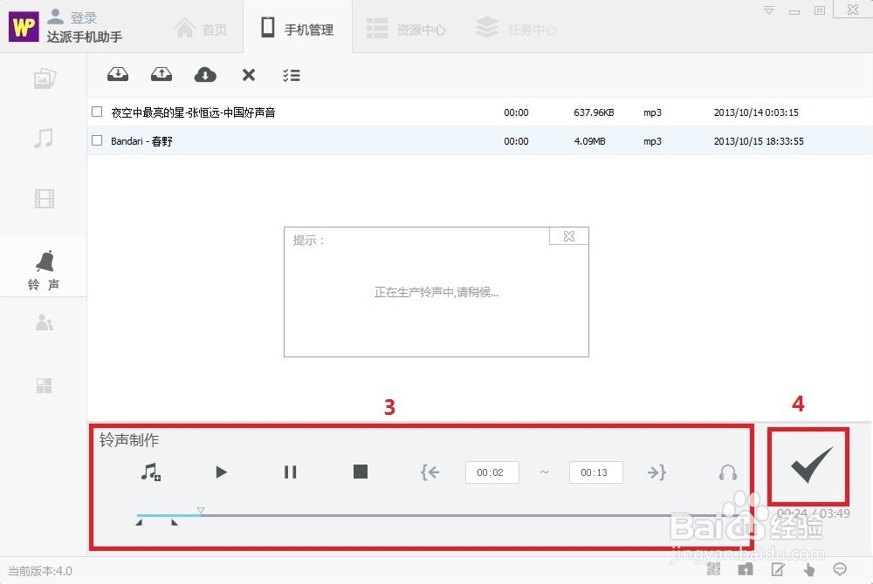Click the download icon in the toolbar
The height and width of the screenshot is (584, 873).
tap(118, 75)
